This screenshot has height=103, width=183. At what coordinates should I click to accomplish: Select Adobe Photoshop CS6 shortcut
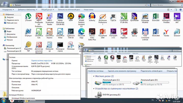tap(60, 19)
